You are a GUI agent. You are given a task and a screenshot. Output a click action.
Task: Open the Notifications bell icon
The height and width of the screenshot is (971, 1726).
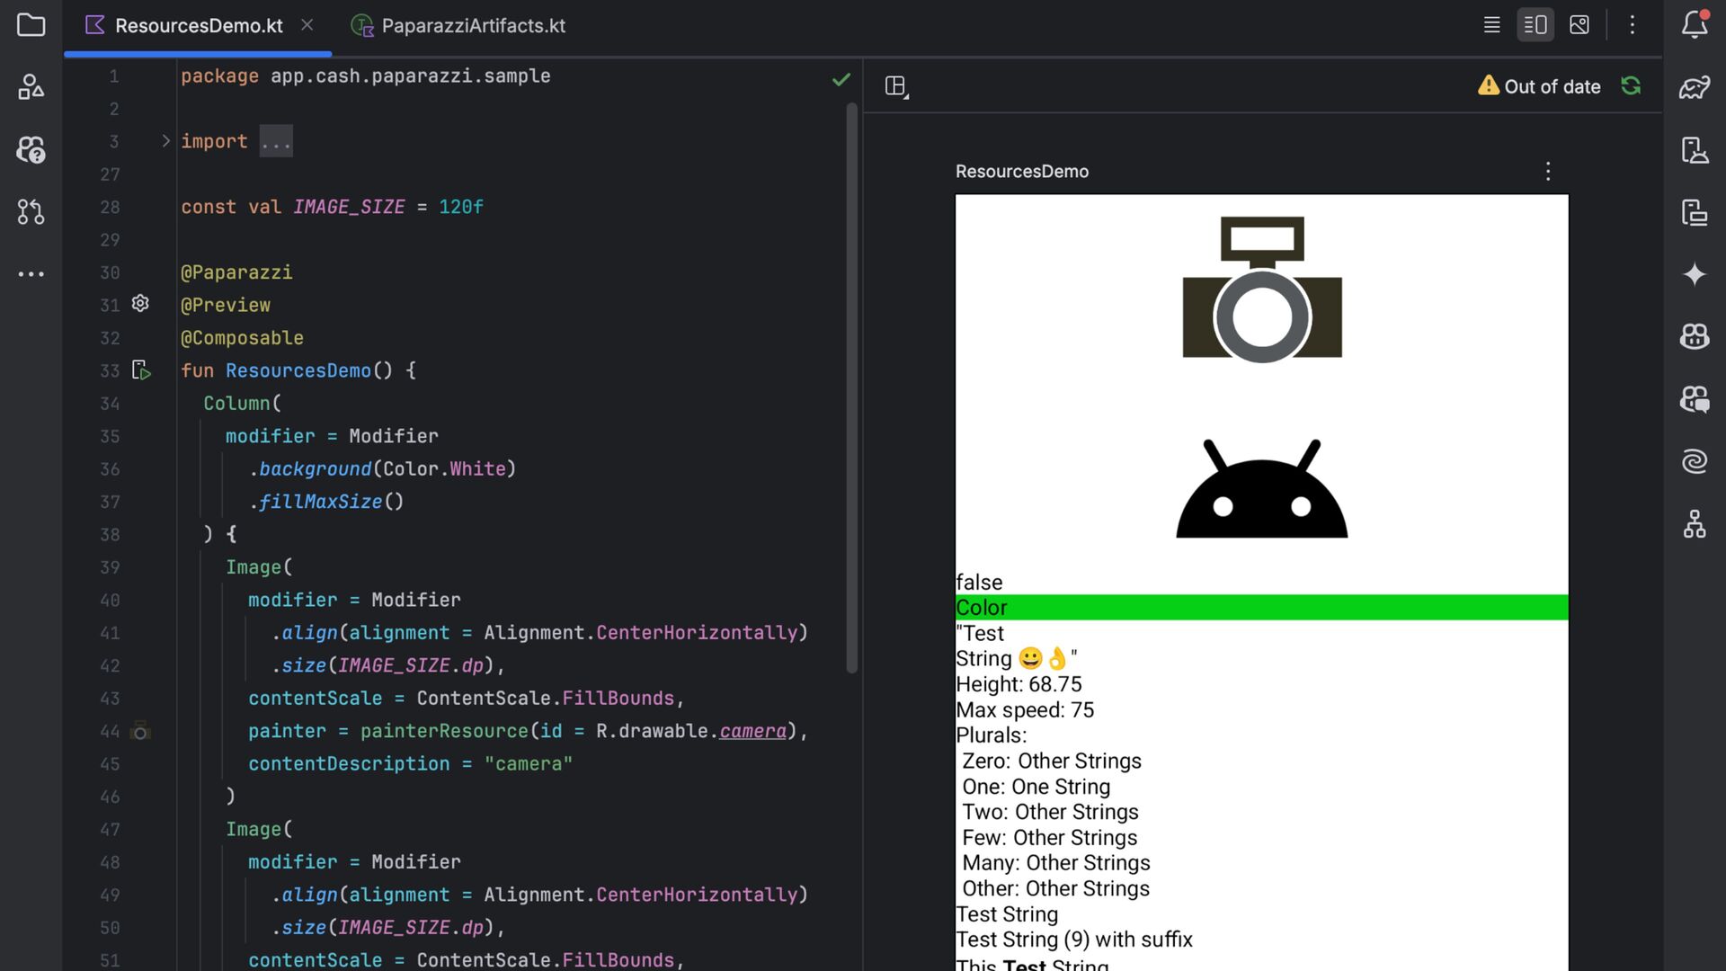pos(1695,24)
